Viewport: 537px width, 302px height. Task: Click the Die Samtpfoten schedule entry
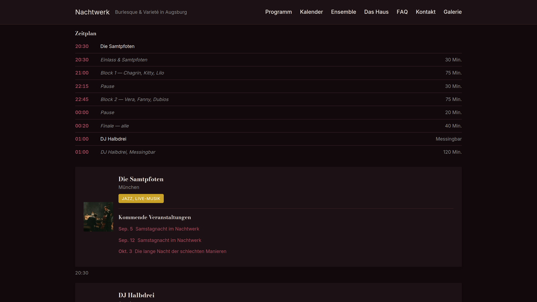pyautogui.click(x=117, y=46)
